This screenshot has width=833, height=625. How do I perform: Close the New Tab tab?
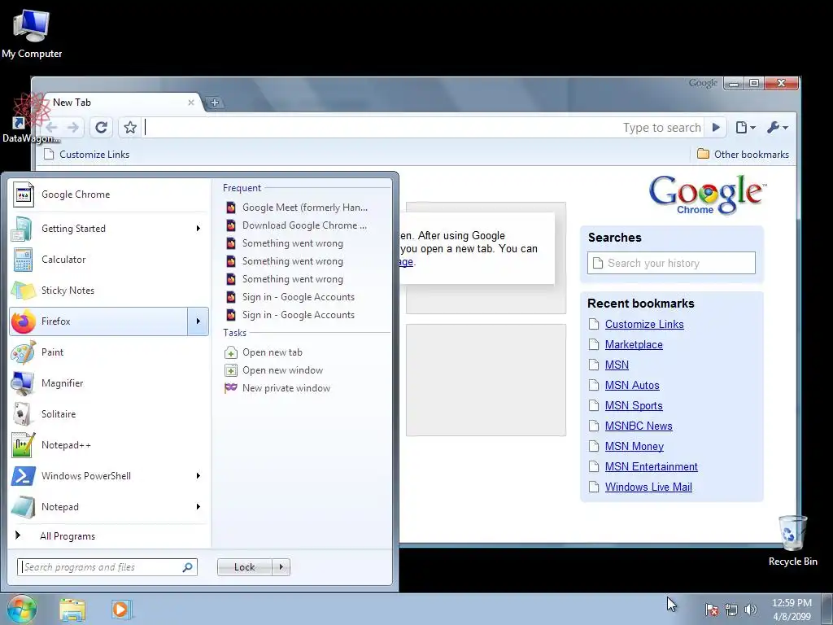(191, 103)
